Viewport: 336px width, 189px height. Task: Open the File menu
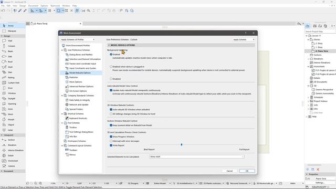pos(3,6)
